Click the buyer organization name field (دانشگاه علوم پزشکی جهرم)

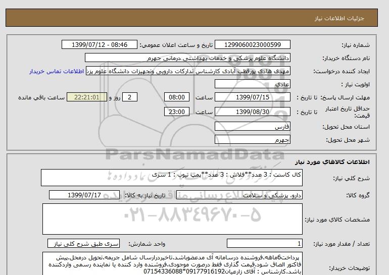(x=187, y=58)
